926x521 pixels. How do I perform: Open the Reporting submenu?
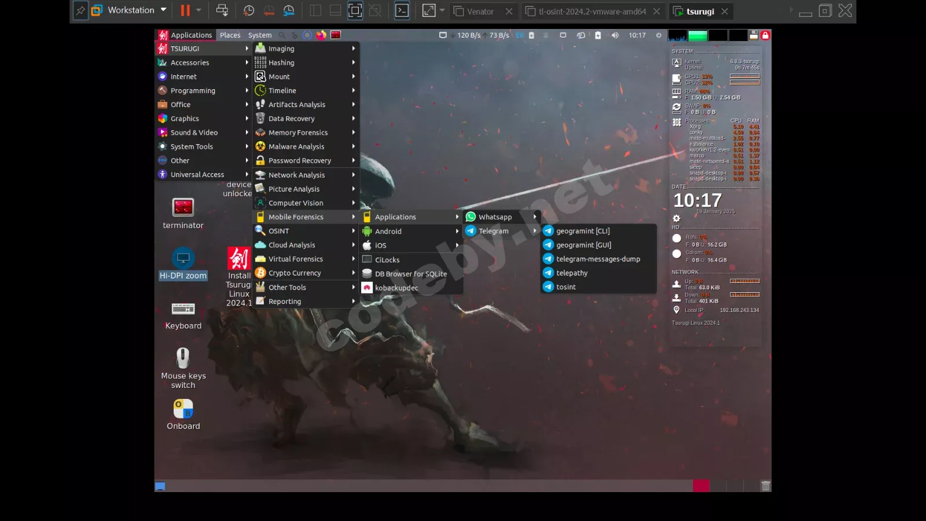[306, 301]
